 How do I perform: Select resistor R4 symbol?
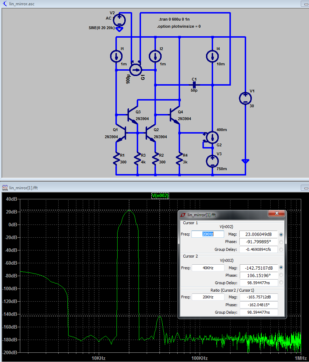point(179,159)
